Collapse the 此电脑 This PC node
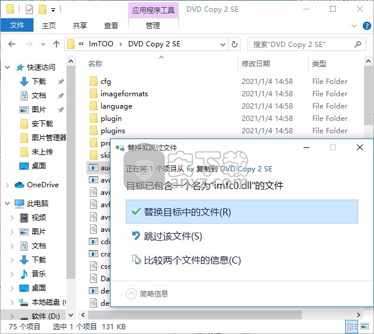 pos(8,203)
